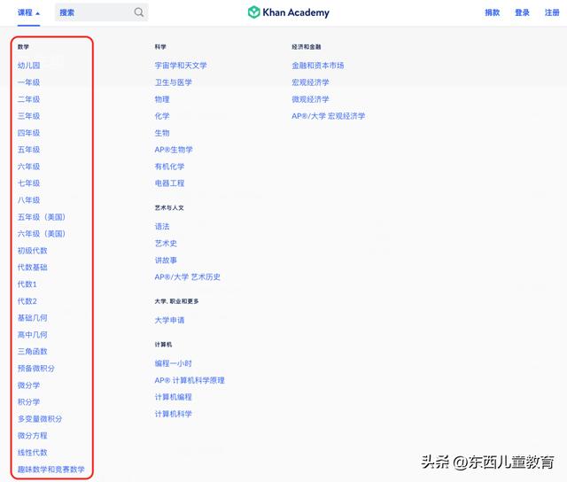
Task: Open 金融和资本市场 course
Action: (318, 66)
